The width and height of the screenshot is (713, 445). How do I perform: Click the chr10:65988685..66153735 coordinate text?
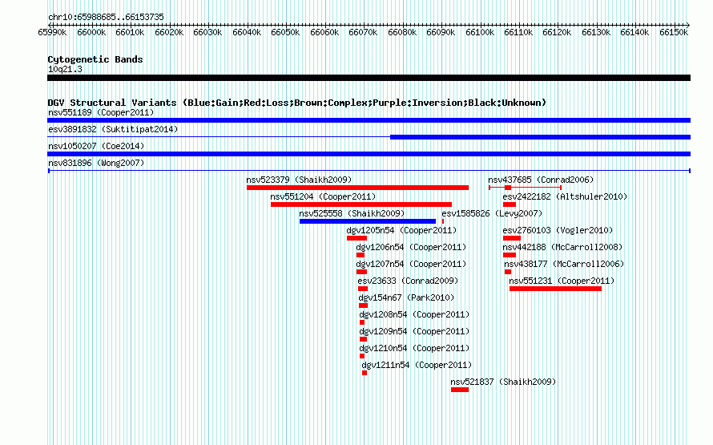coord(106,17)
